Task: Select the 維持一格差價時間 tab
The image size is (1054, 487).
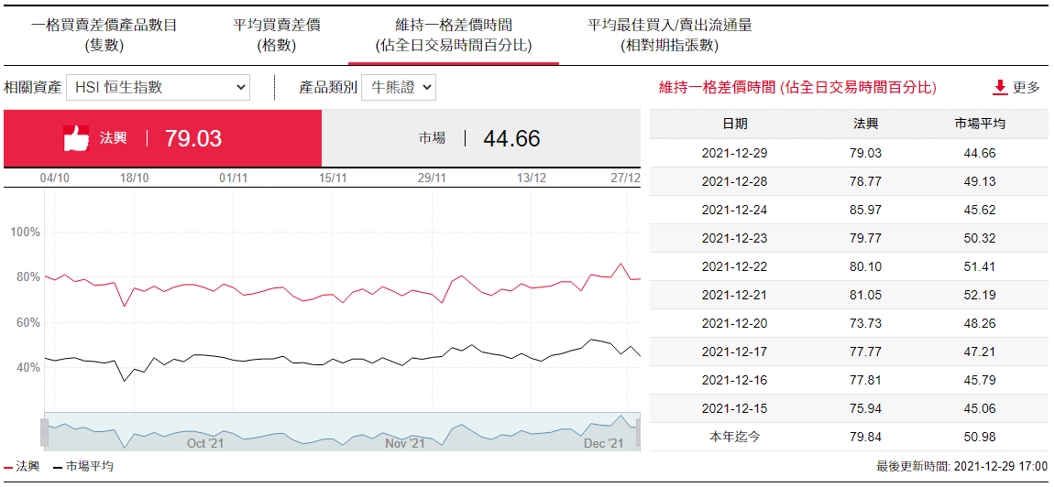Action: pos(454,36)
